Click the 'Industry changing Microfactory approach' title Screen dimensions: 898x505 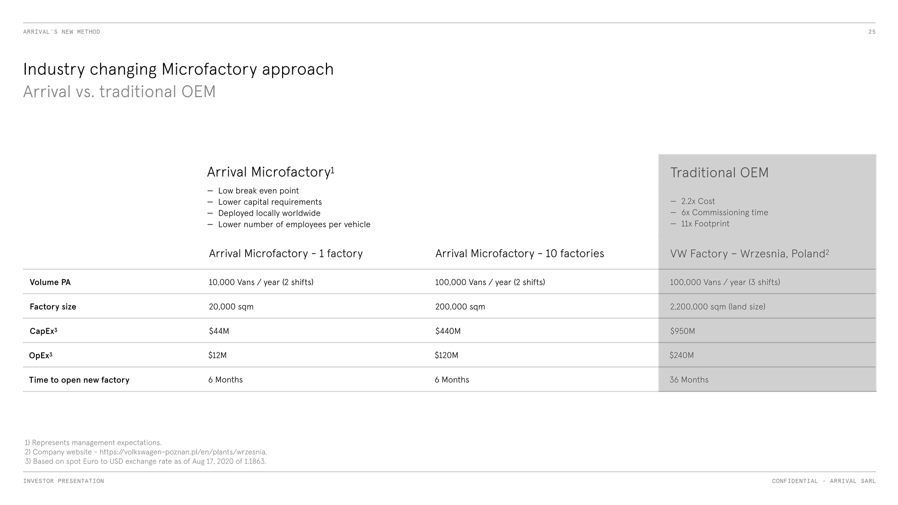pos(178,69)
